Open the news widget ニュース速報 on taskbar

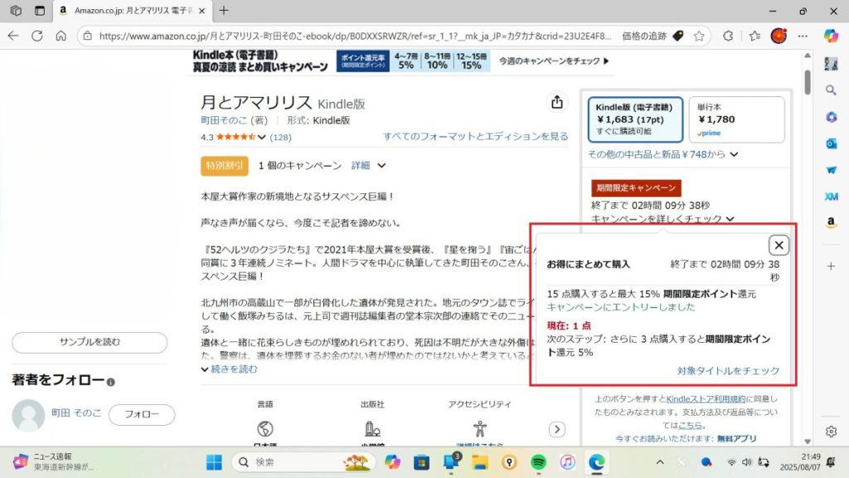pos(54,461)
